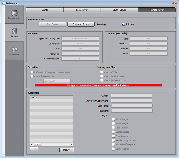
Task: Switch to the DICOM Server tab
Action: [119, 10]
